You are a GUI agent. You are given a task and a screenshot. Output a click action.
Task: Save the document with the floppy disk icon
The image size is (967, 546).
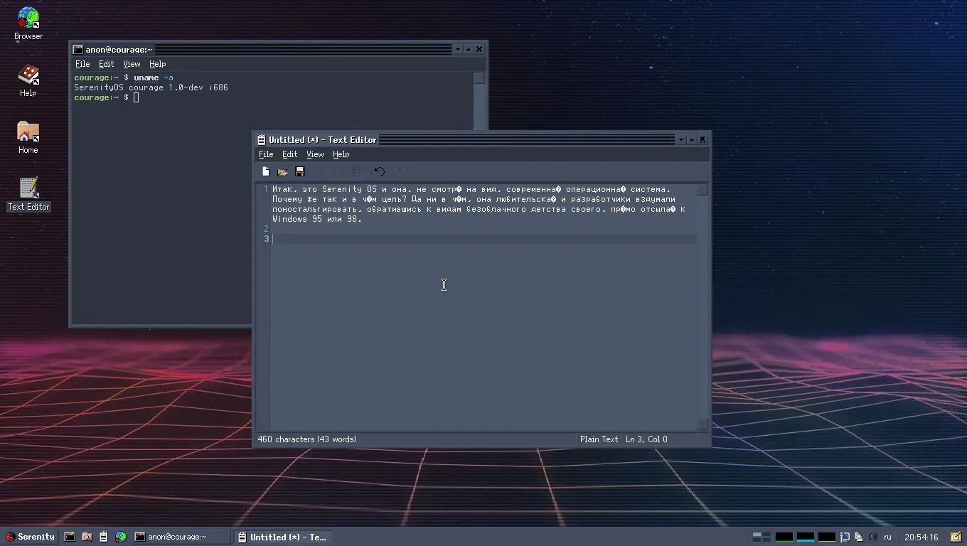click(300, 171)
